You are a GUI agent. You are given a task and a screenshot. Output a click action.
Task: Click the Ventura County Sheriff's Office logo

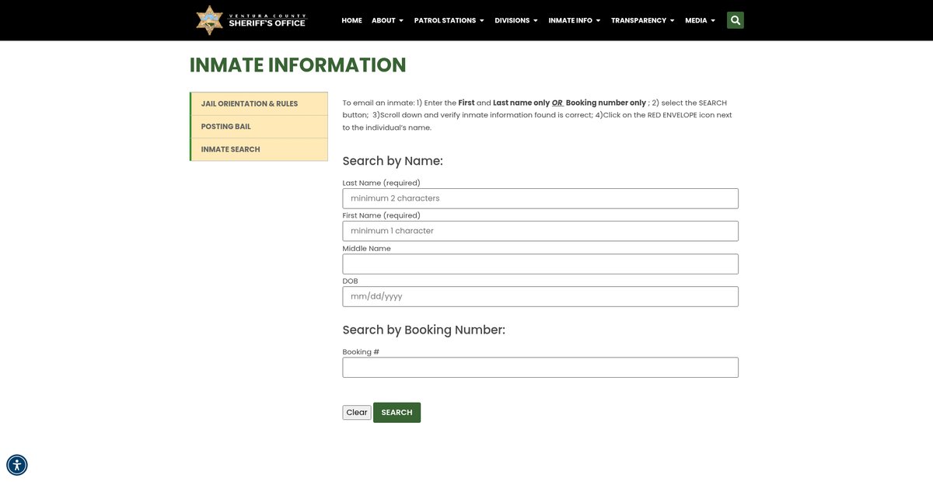pyautogui.click(x=251, y=20)
